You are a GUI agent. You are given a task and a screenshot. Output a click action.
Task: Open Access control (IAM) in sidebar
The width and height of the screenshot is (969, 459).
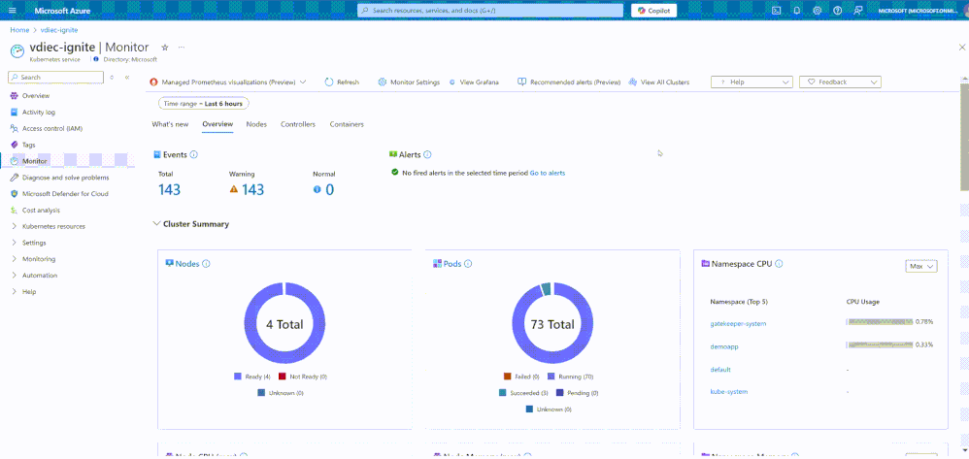coord(52,128)
